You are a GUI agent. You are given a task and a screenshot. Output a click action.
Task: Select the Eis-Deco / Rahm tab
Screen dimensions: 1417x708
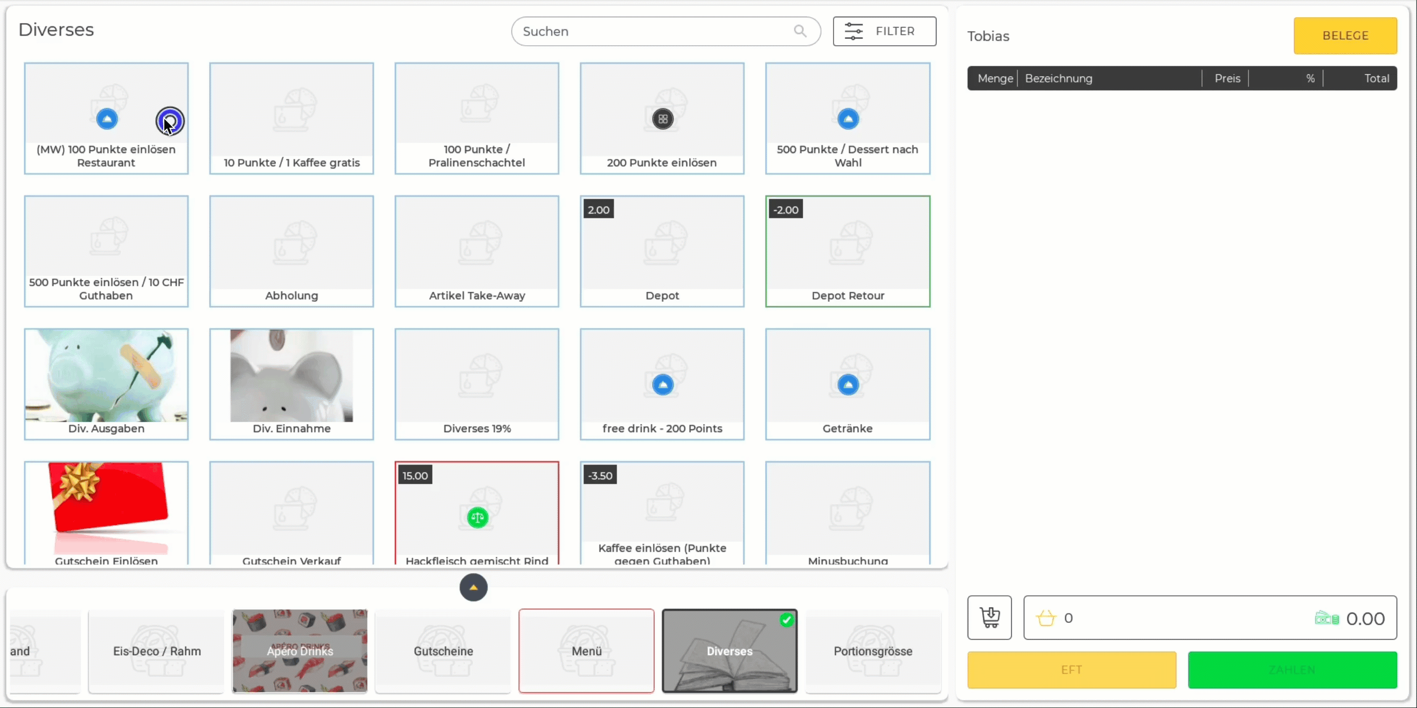pyautogui.click(x=156, y=651)
